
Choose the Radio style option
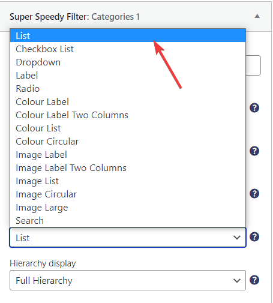tap(128, 89)
